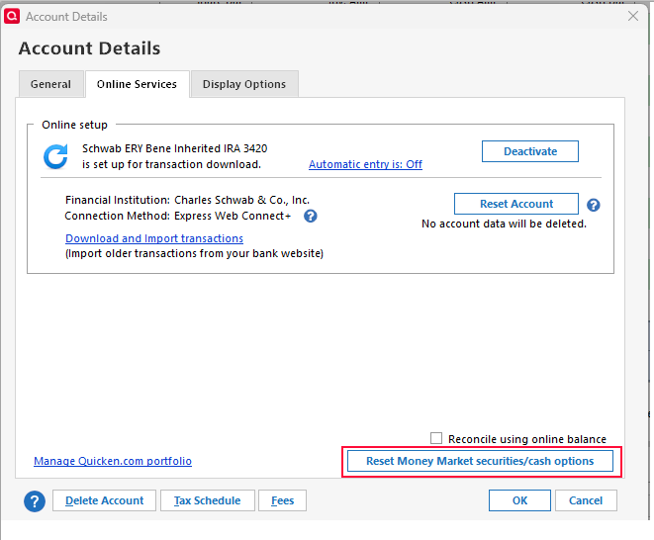Click Financial Institution: Charles Schwab & Co., Inc. text
The image size is (654, 540).
pos(187,200)
